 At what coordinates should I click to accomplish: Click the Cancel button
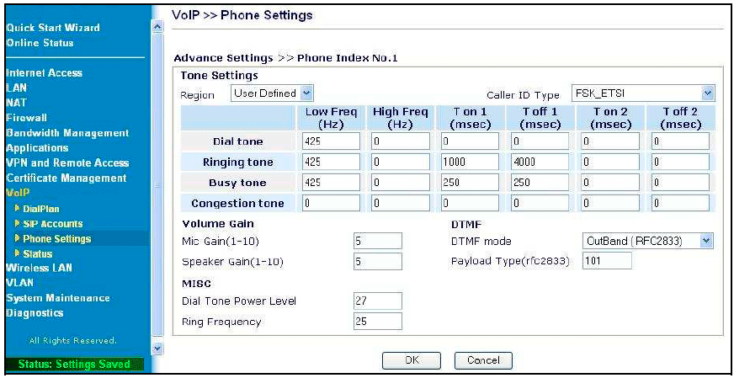coord(483,359)
